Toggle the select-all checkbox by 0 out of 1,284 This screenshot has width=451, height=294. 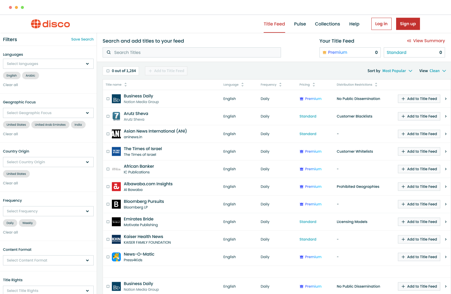[x=108, y=71]
